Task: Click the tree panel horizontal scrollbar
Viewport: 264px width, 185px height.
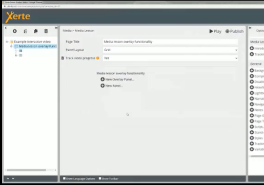Action: (27, 170)
